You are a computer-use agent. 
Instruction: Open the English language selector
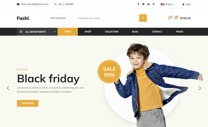pos(168,4)
